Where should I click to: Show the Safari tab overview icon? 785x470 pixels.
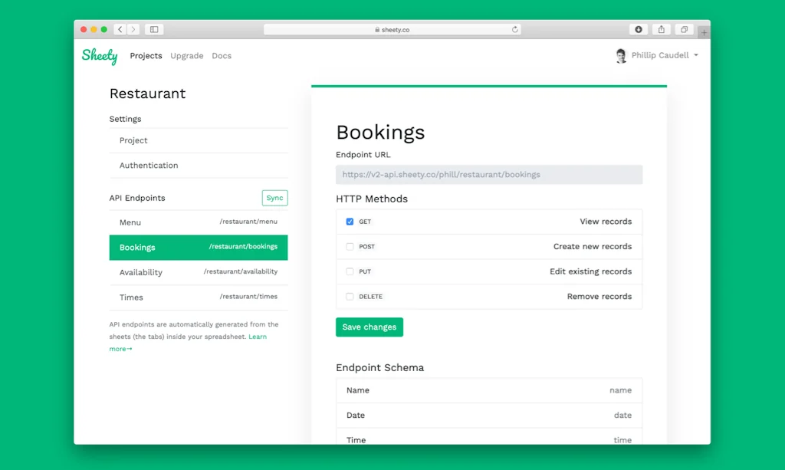pyautogui.click(x=684, y=29)
